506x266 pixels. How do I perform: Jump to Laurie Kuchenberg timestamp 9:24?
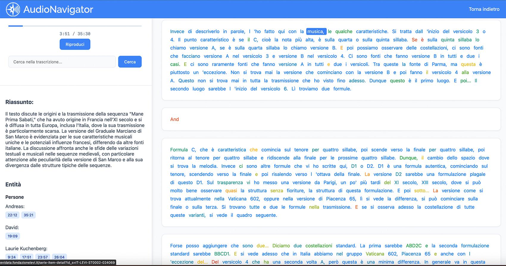(x=12, y=257)
